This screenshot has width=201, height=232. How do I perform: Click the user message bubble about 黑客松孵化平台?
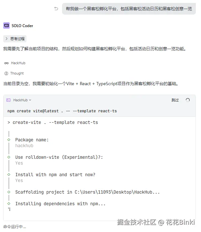[129, 9]
